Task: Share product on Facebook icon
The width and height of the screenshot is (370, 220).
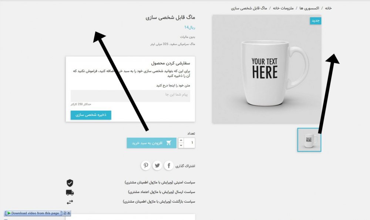Action: click(169, 166)
